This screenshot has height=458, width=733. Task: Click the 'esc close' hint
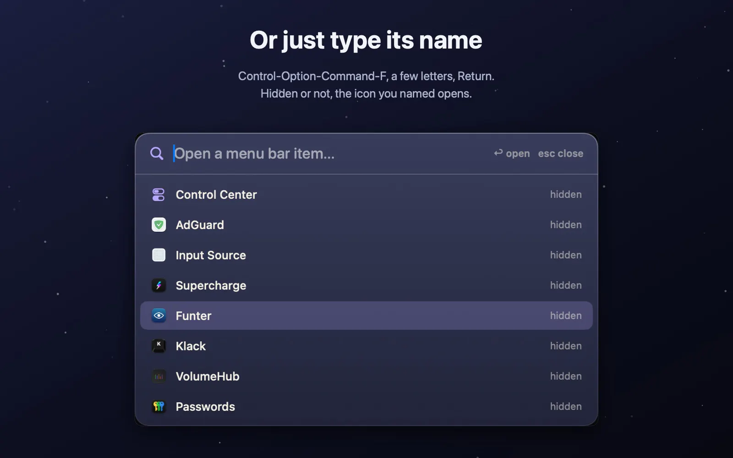click(561, 153)
